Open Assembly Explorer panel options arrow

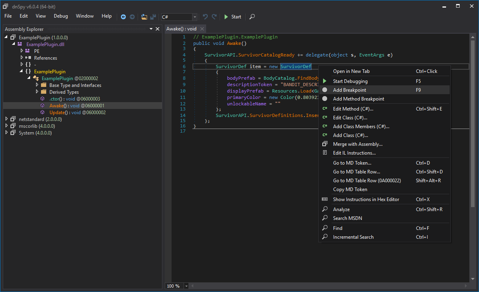pos(151,29)
